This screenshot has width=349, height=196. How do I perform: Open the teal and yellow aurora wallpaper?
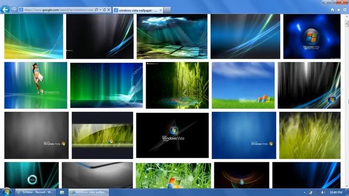click(34, 36)
